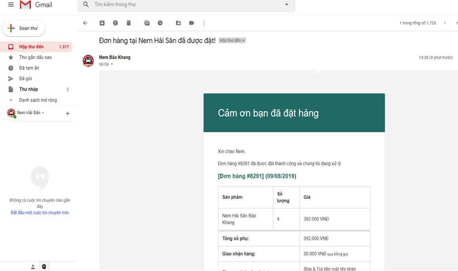Click the 'Soạn thư' compose button
This screenshot has width=458, height=271.
coord(24,28)
